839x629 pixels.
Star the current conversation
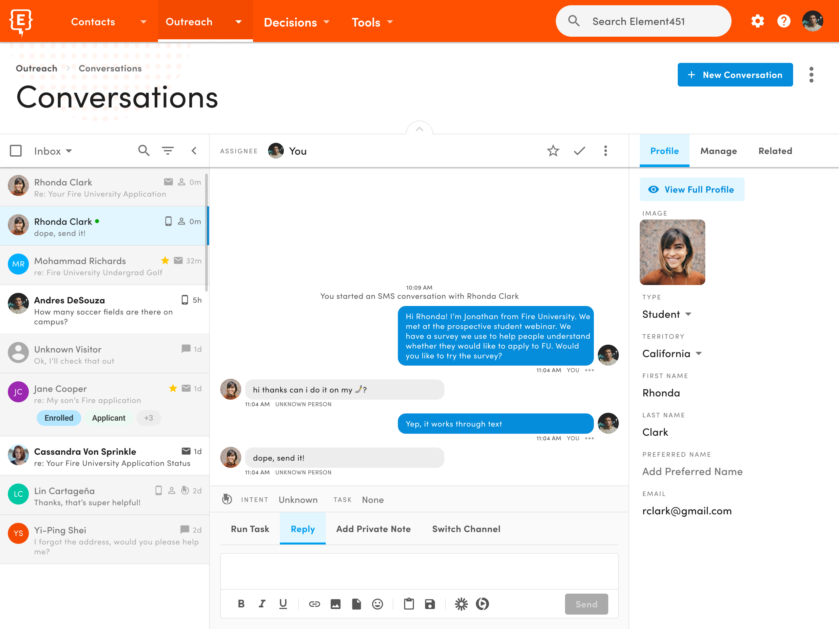coord(553,151)
